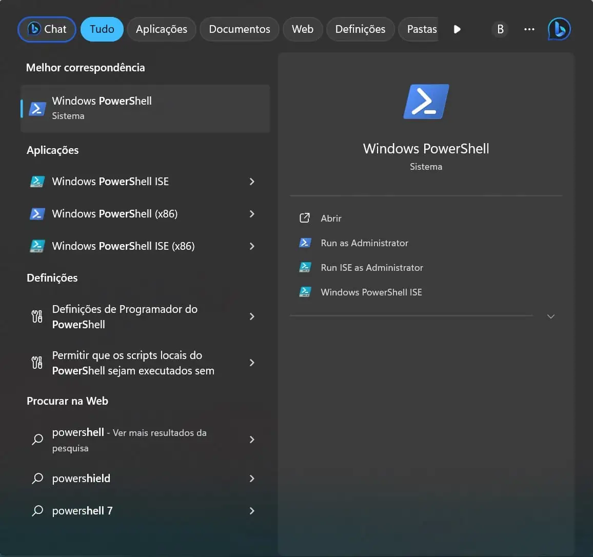
Task: Click the large PowerShell icon in preview pane
Action: (x=426, y=102)
